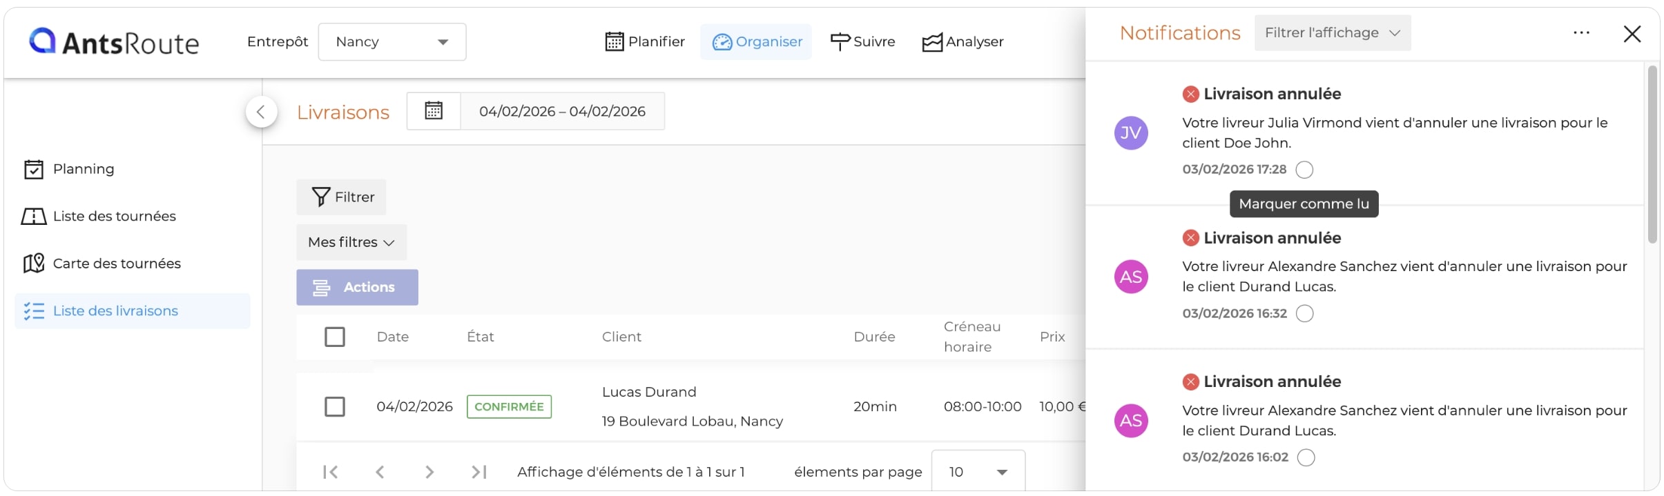The width and height of the screenshot is (1664, 496).
Task: Go to the next page of deliveries
Action: 429,472
